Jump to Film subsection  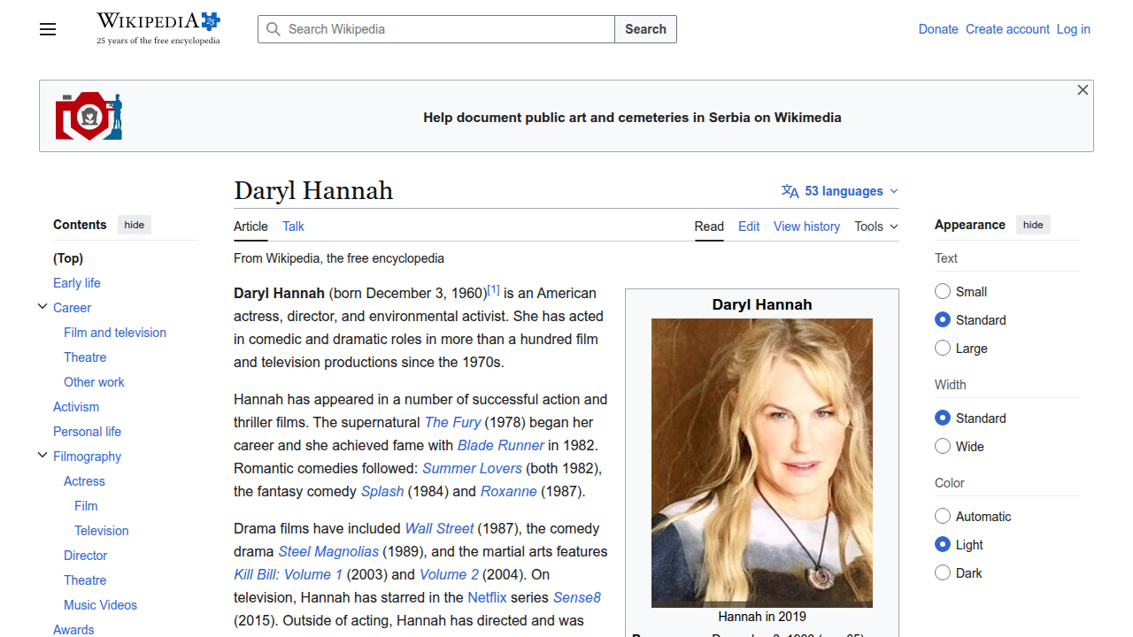tap(86, 506)
